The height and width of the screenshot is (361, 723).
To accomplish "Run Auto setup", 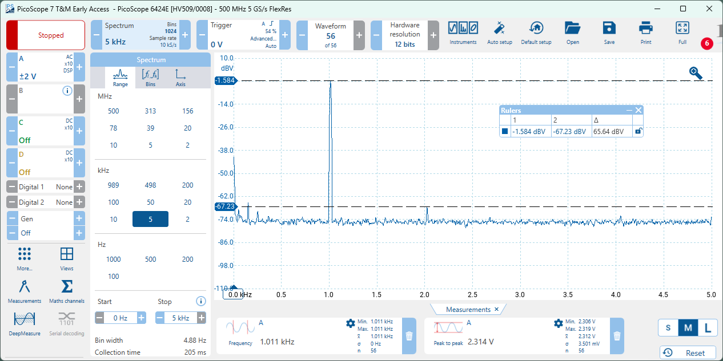I will pos(499,33).
